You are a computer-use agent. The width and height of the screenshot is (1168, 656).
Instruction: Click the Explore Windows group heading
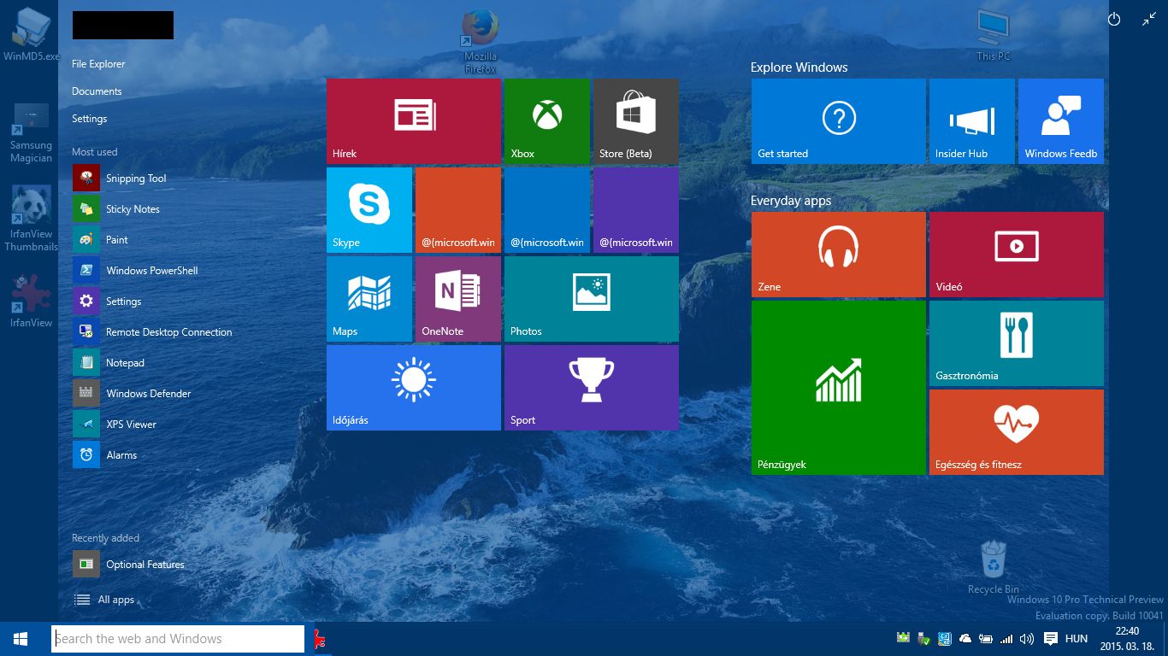[799, 67]
